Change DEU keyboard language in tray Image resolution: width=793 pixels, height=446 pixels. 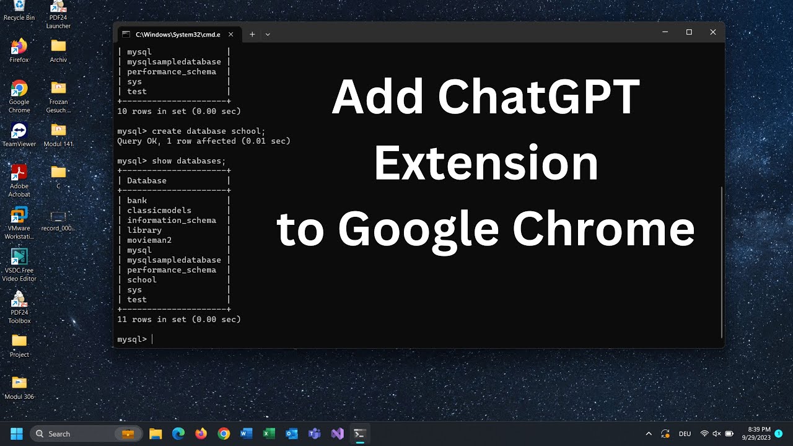[x=685, y=434]
